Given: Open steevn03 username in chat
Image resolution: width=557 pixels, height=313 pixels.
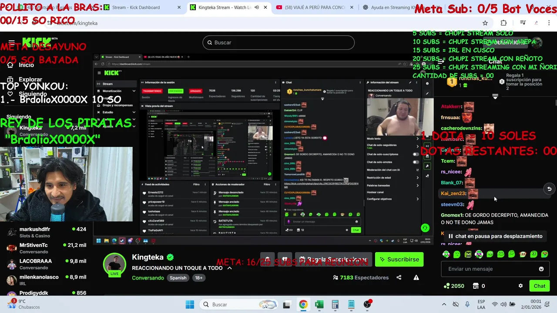Looking at the screenshot, I should [452, 204].
